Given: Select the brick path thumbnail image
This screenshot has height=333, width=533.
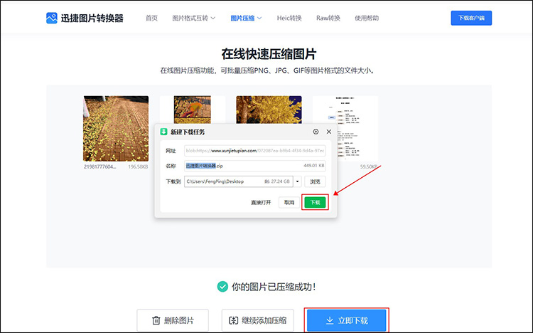Looking at the screenshot, I should [116, 128].
